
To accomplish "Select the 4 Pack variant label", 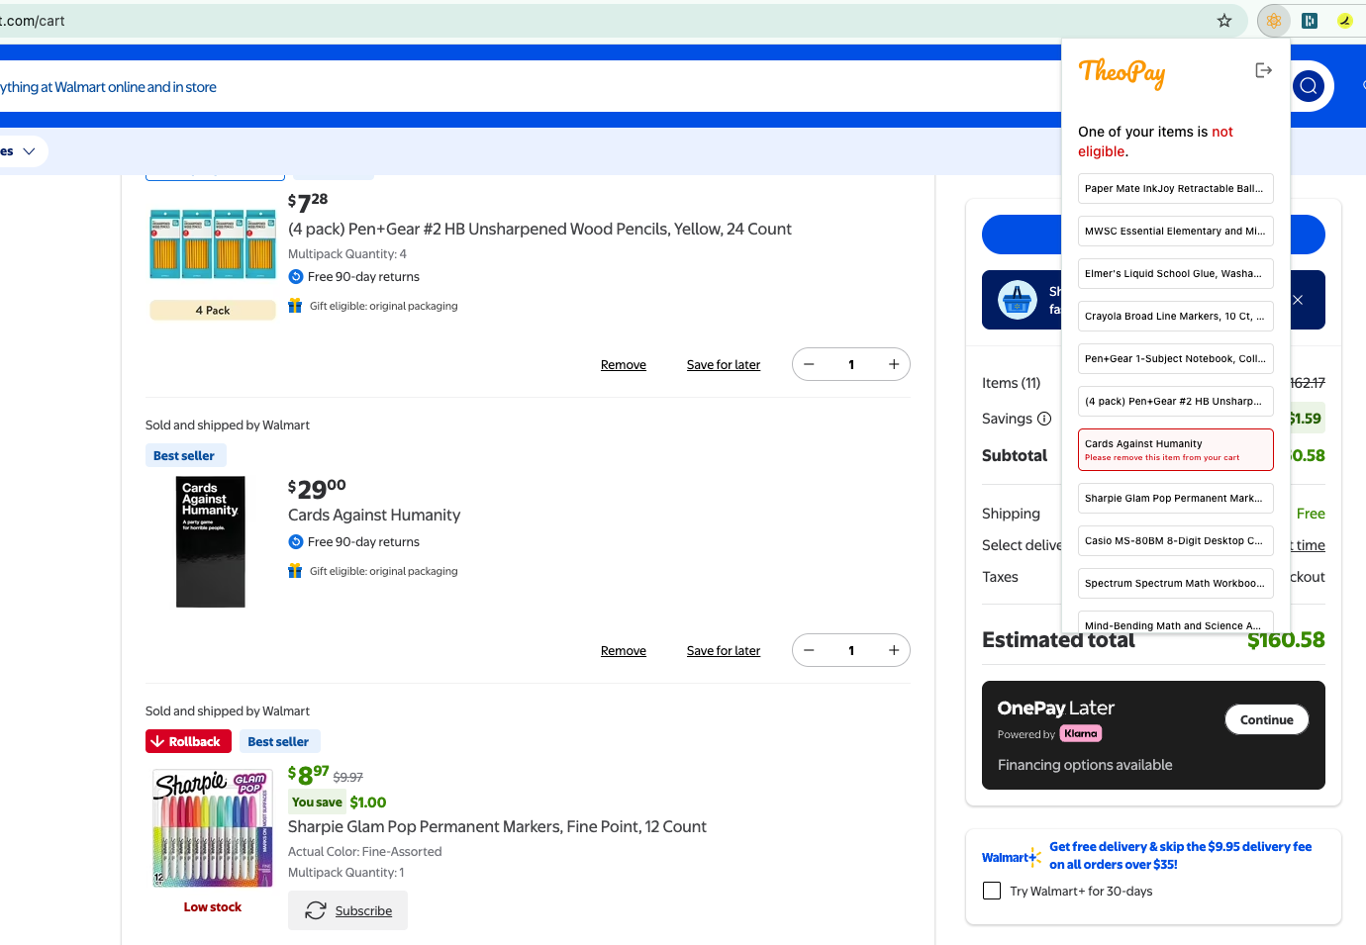I will pos(213,310).
